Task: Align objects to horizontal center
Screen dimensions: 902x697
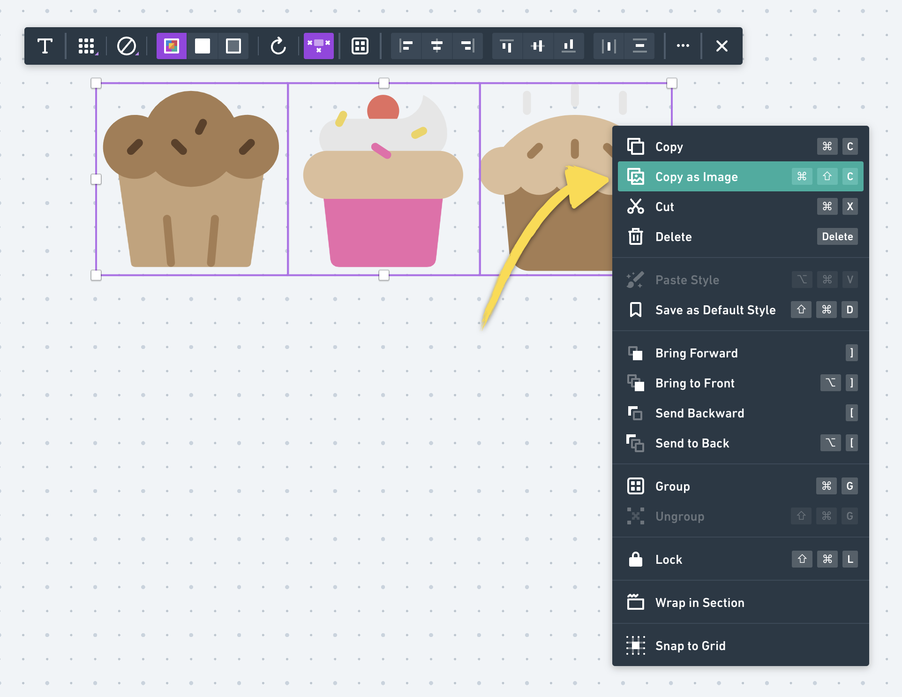Action: pos(437,46)
